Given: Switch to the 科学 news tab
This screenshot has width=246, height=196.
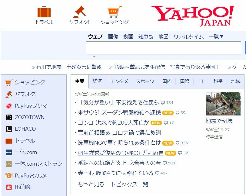Looking at the screenshot, I should pyautogui.click(x=218, y=81).
